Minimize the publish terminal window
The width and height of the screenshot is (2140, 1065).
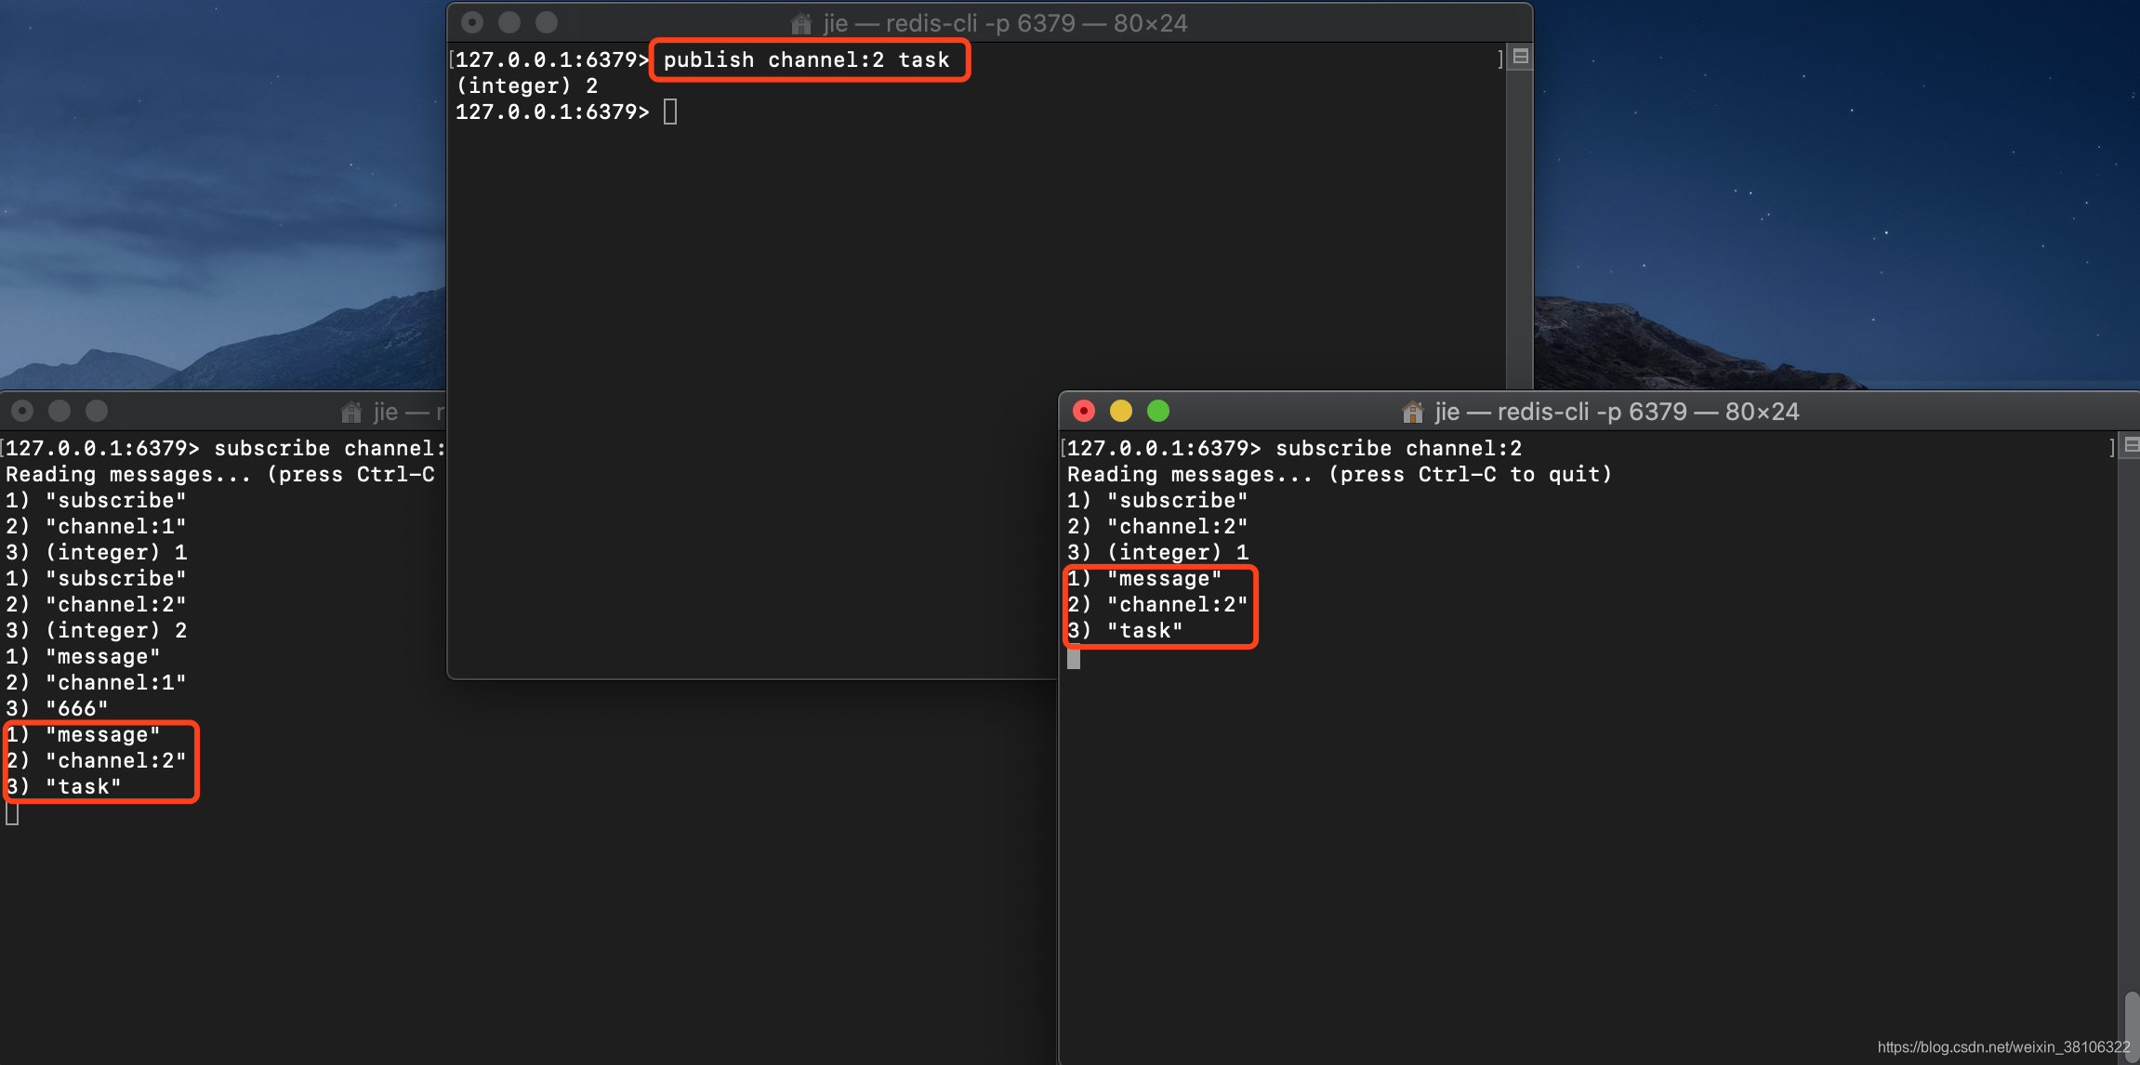[509, 22]
